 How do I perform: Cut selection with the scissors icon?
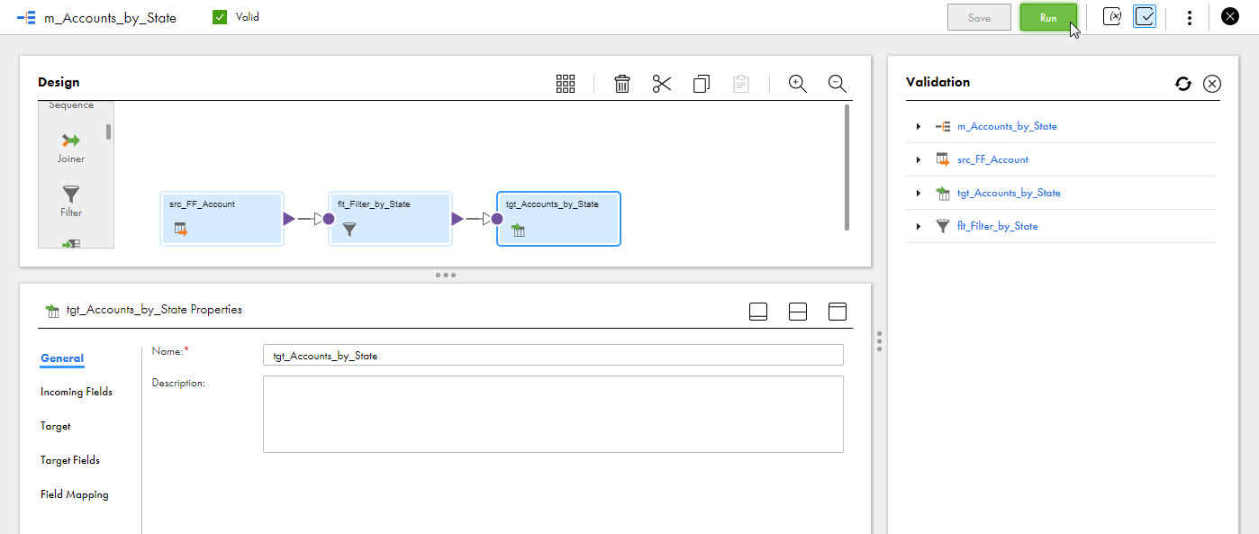click(662, 84)
